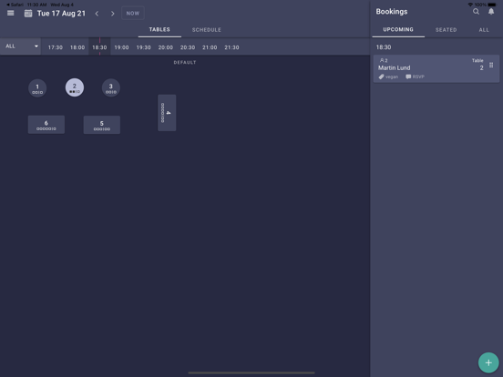Switch to the SCHEDULE tab
This screenshot has height=377, width=503.
point(207,30)
